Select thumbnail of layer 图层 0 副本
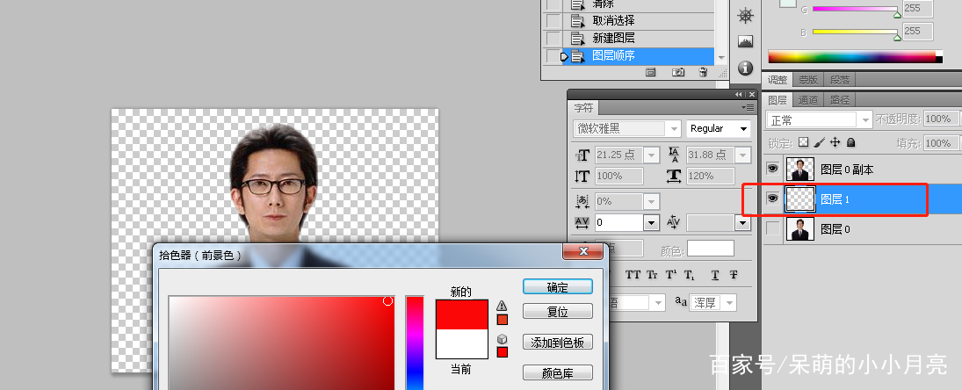Viewport: 962px width, 390px height. pyautogui.click(x=800, y=169)
